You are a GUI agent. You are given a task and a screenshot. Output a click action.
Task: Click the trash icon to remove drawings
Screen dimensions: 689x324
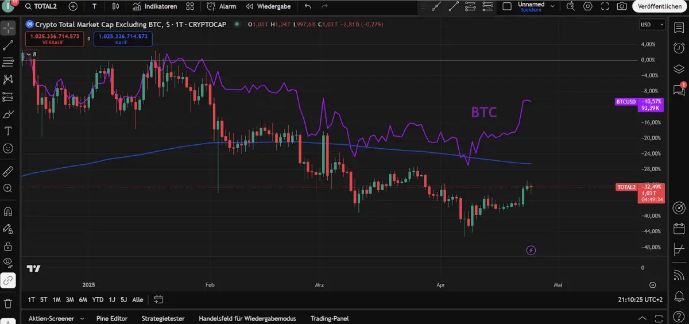8,303
